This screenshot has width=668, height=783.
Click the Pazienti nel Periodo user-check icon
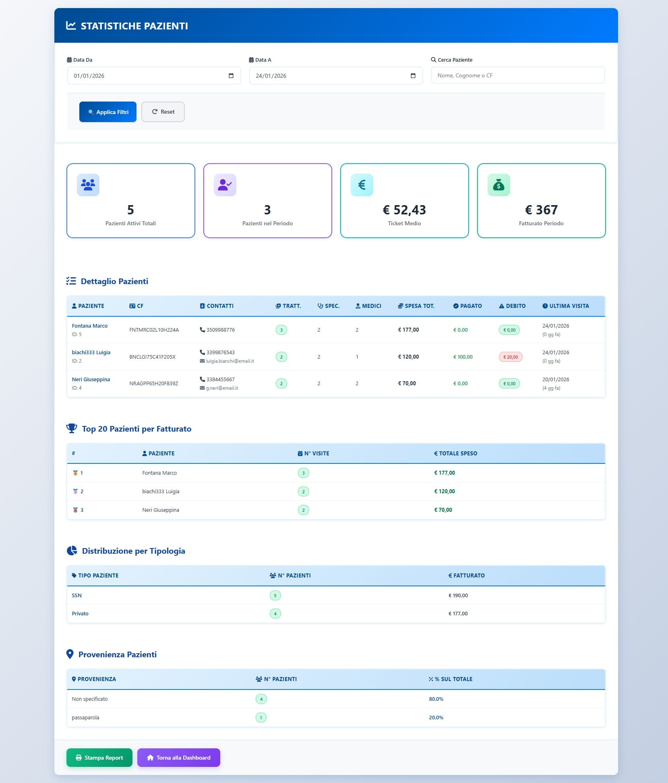click(225, 185)
